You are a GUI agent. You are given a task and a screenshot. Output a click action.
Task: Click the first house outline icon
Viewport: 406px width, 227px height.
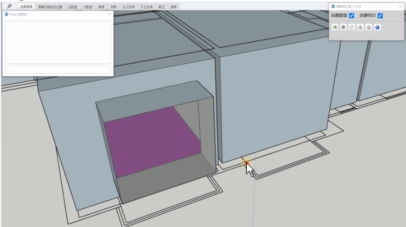click(352, 28)
